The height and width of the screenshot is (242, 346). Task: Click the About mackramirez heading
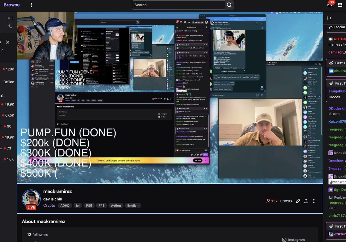(x=44, y=221)
